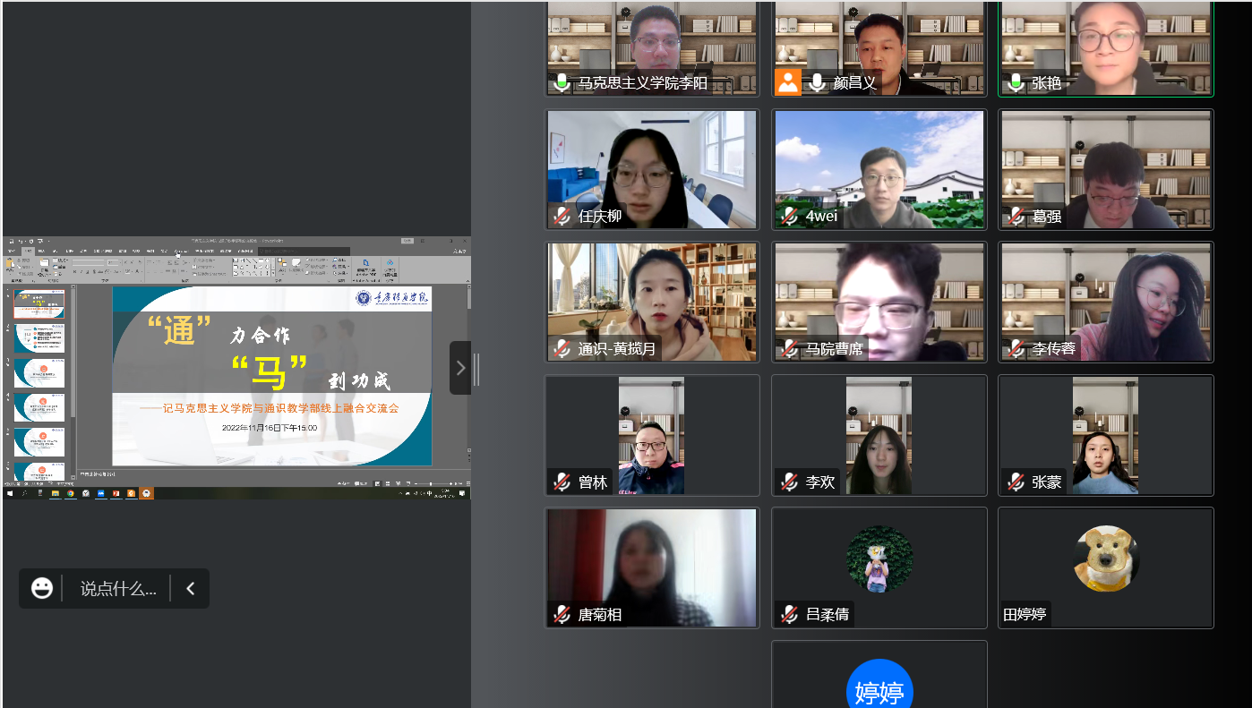Click the vertical divider handle between panels
The image size is (1252, 708).
476,368
